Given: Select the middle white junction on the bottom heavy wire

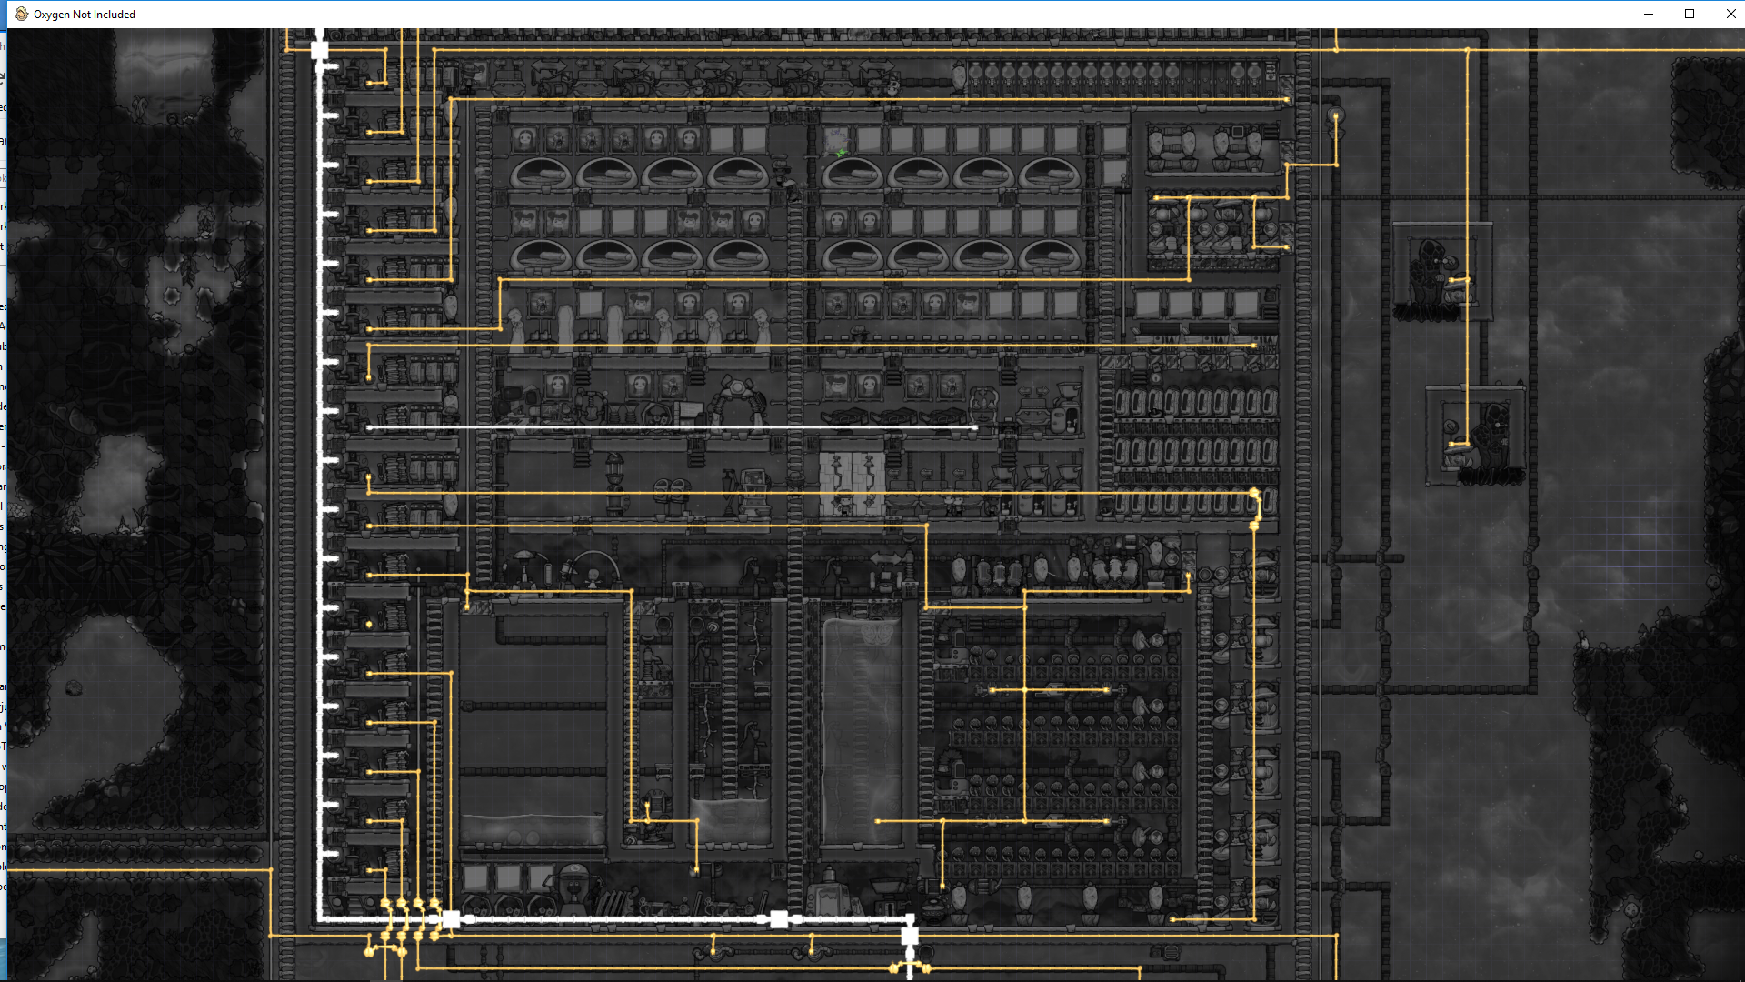Looking at the screenshot, I should [779, 919].
